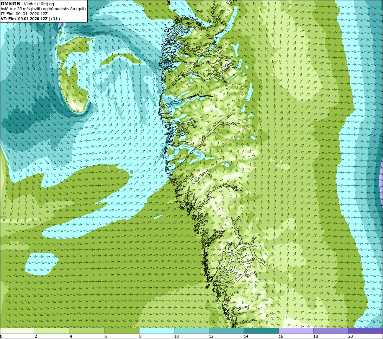Click the legend value '16'
The height and width of the screenshot is (339, 383).
pos(281,336)
